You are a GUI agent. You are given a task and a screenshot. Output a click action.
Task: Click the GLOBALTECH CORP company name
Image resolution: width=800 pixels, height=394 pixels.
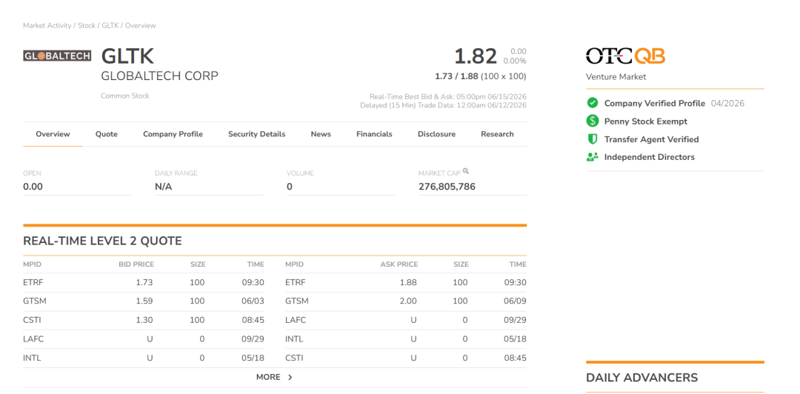pos(160,76)
